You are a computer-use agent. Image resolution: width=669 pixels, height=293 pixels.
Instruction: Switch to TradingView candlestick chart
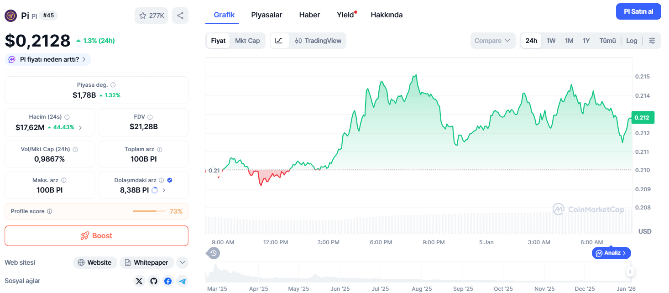click(x=318, y=41)
